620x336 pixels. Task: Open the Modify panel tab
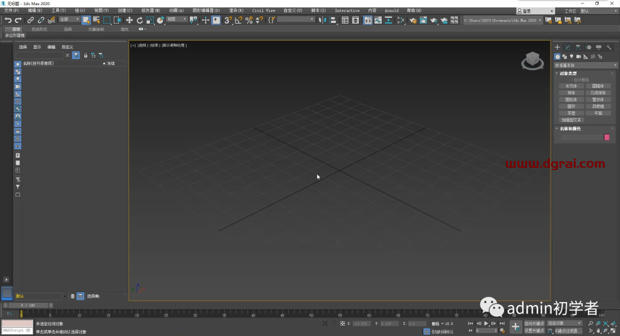[568, 48]
